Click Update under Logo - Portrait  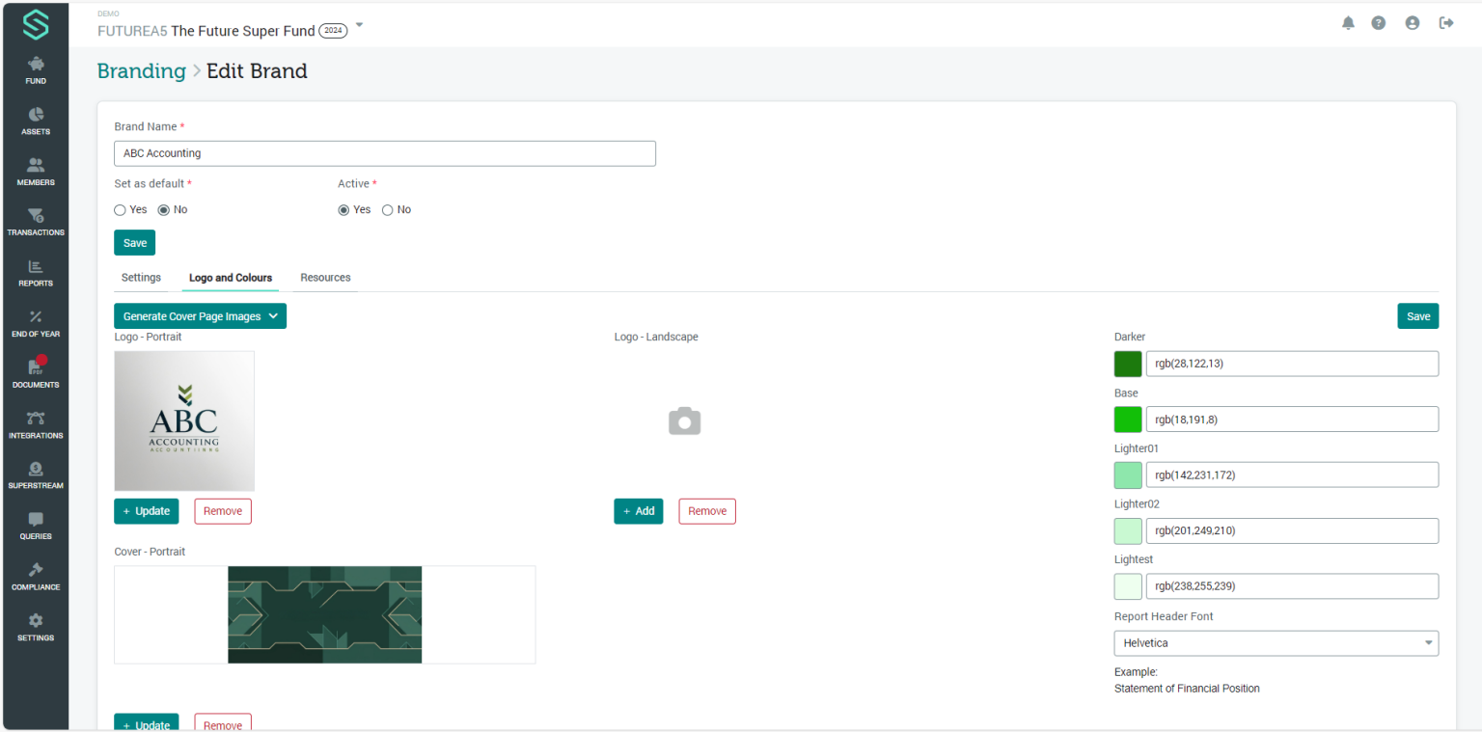[x=146, y=511]
